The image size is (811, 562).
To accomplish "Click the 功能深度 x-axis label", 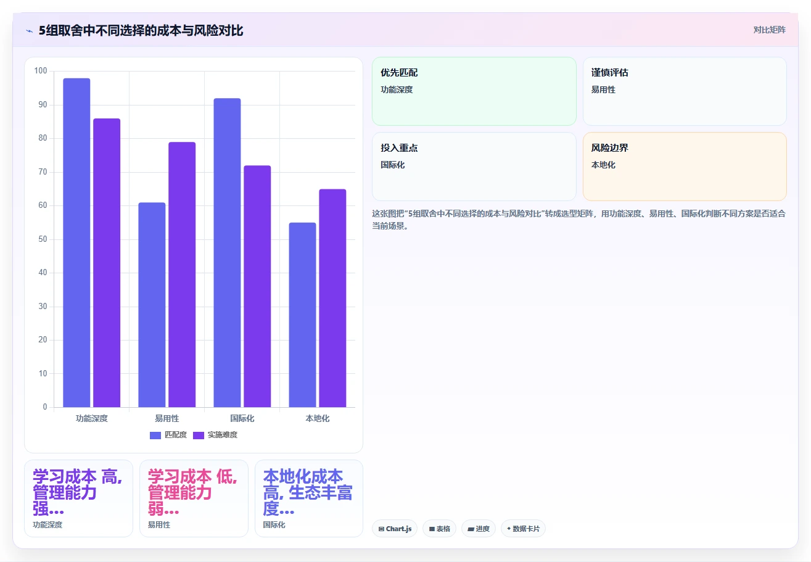I will tap(92, 418).
